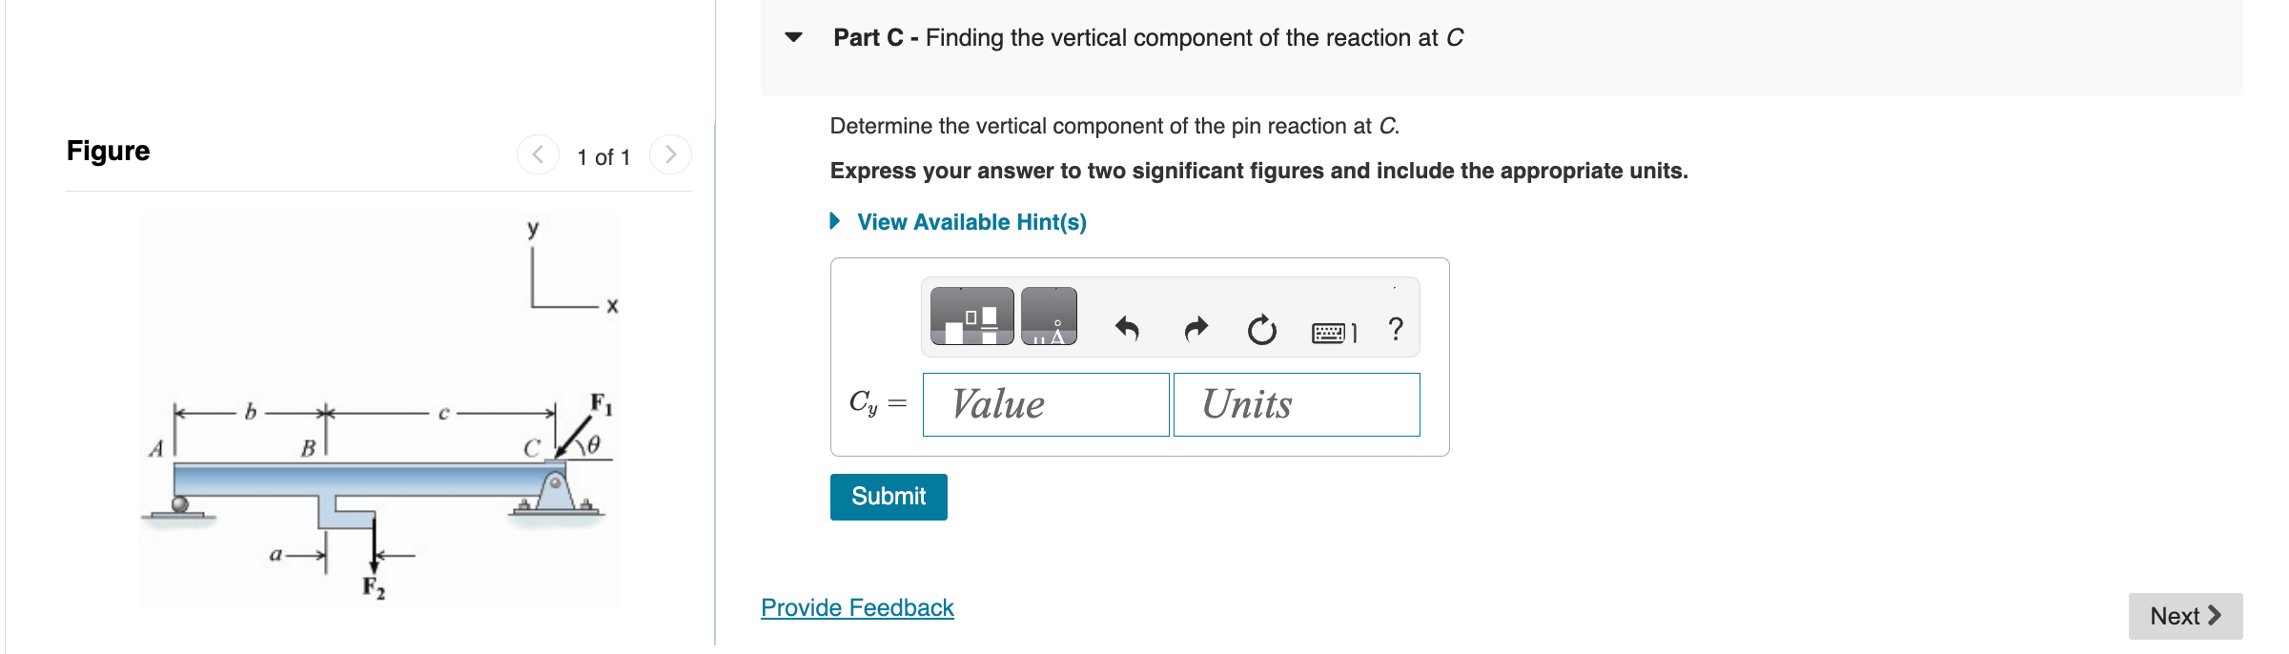Click the Units input field
The height and width of the screenshot is (654, 2289).
tap(1296, 404)
